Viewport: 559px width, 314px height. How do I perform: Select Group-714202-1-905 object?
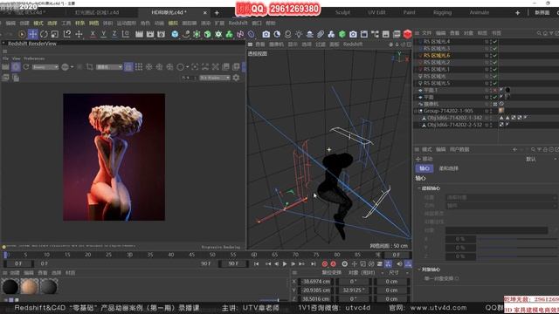coord(448,111)
